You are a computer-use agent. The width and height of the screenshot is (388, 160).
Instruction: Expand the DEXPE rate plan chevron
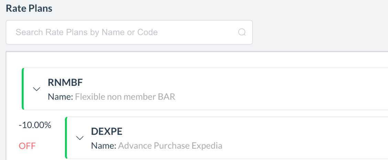click(x=80, y=138)
